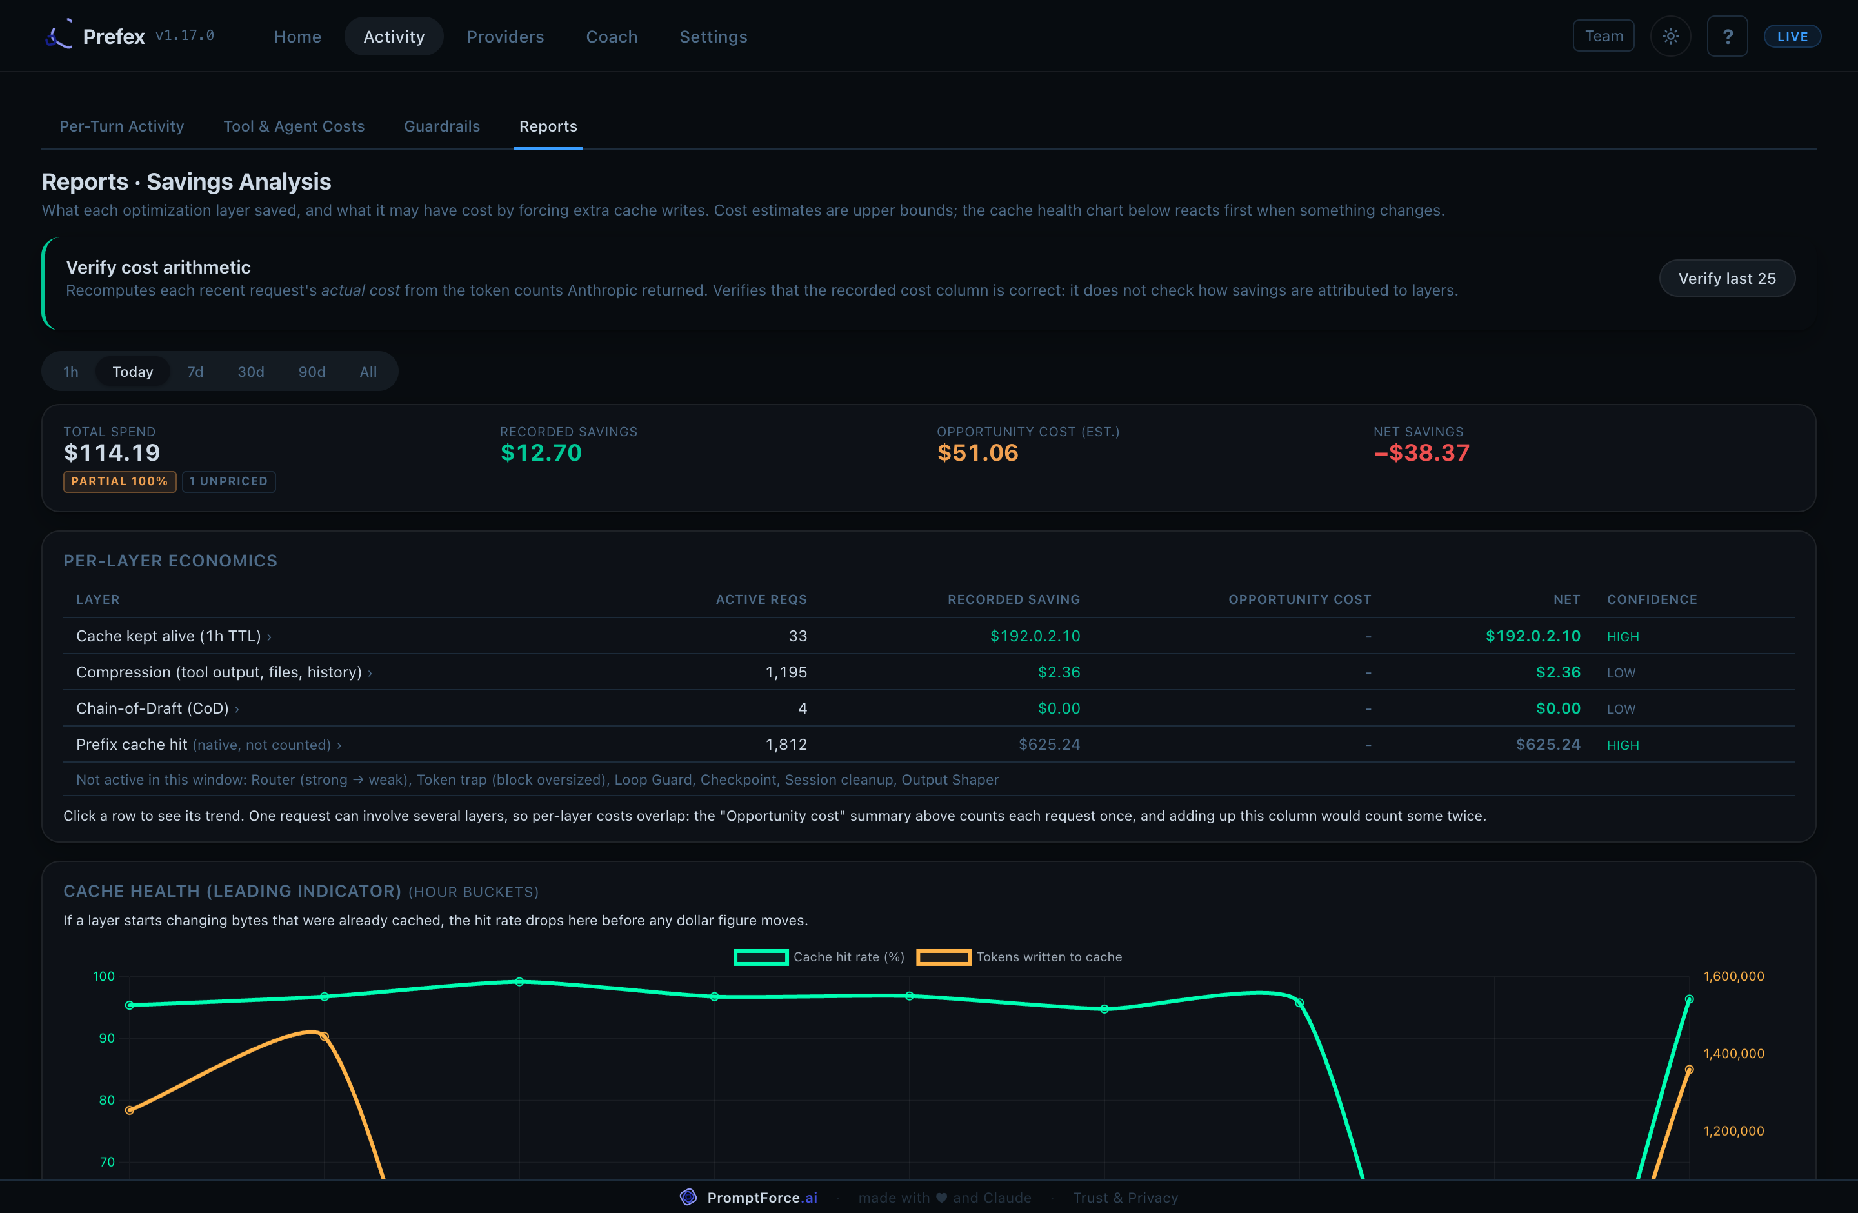The image size is (1858, 1213).
Task: Open the Settings nav item
Action: [714, 37]
